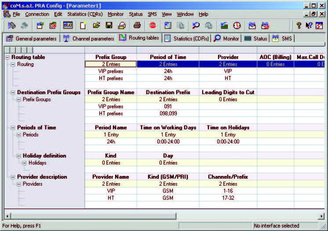Click the green status readout toolbar icon
This screenshot has height=231, width=328.
224,26
